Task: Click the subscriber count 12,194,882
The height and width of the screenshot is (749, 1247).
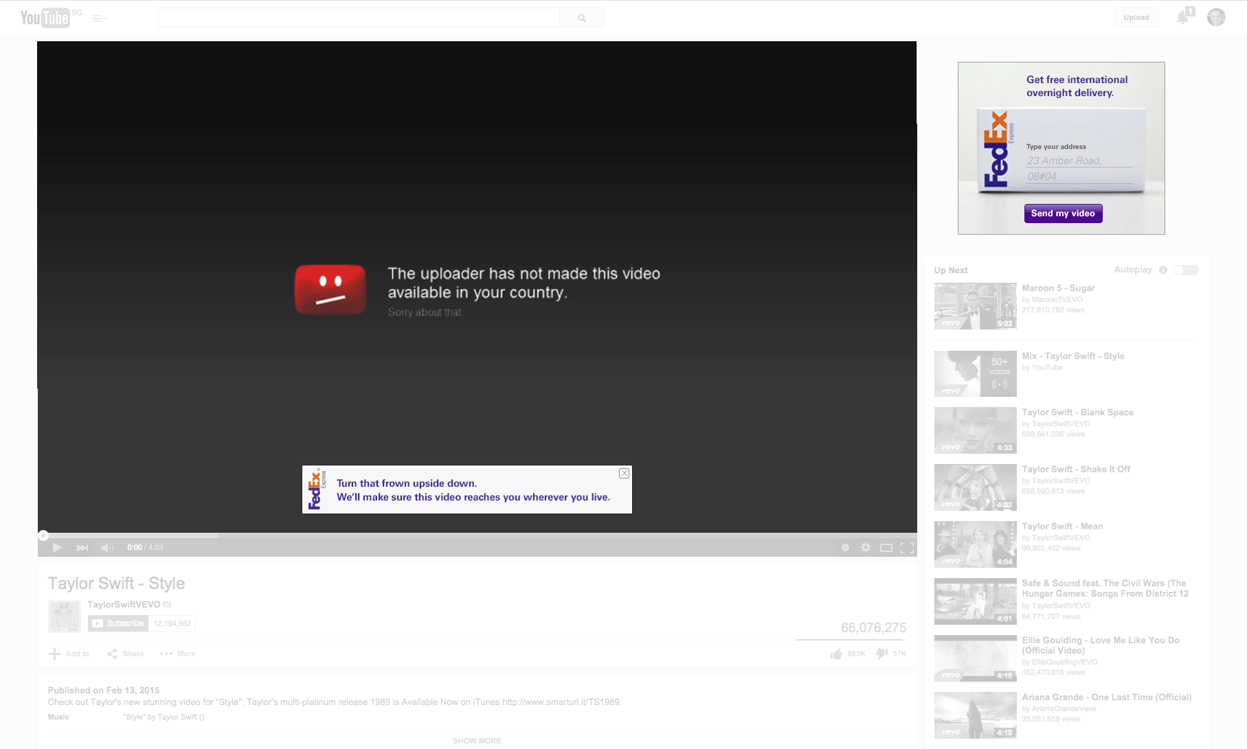Action: [172, 623]
